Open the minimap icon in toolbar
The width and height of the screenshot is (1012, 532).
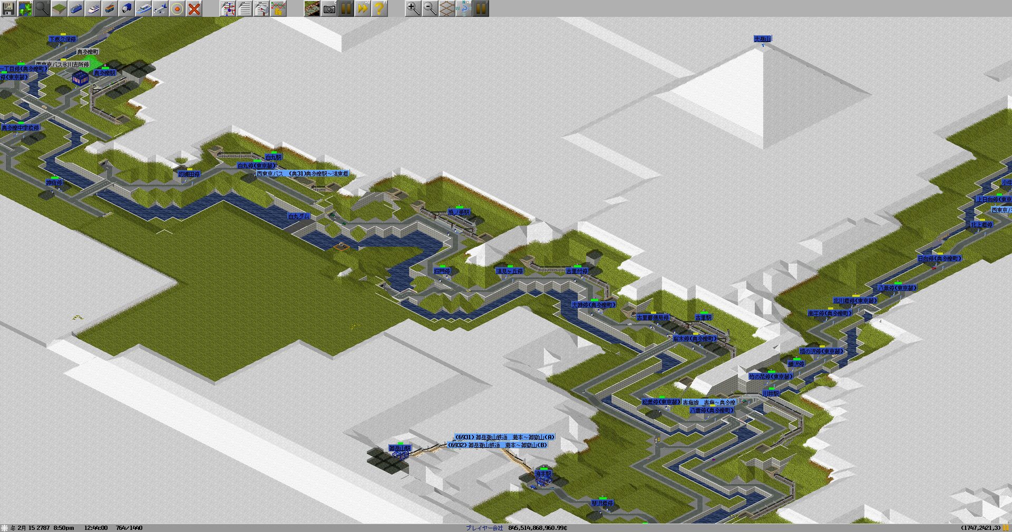coord(25,8)
